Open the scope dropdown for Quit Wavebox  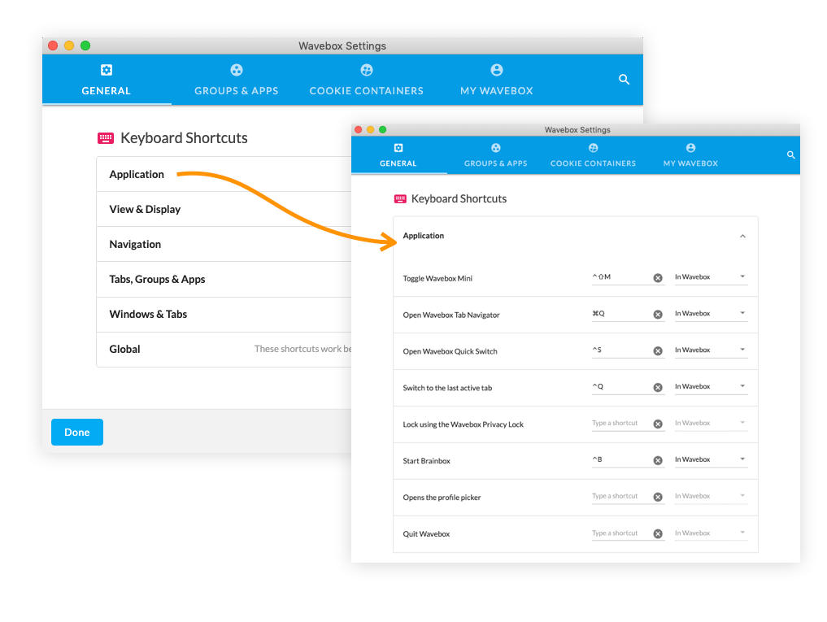point(711,533)
